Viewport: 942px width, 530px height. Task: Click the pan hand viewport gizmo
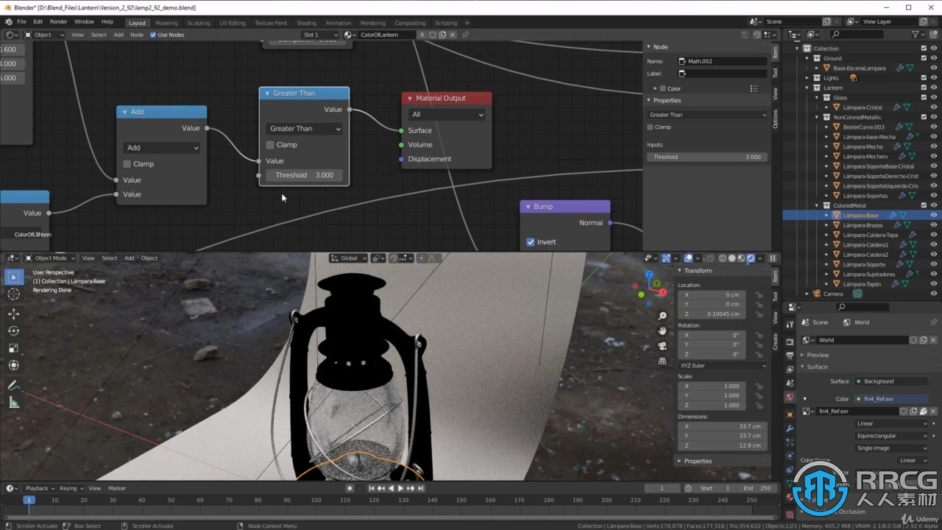coord(662,331)
